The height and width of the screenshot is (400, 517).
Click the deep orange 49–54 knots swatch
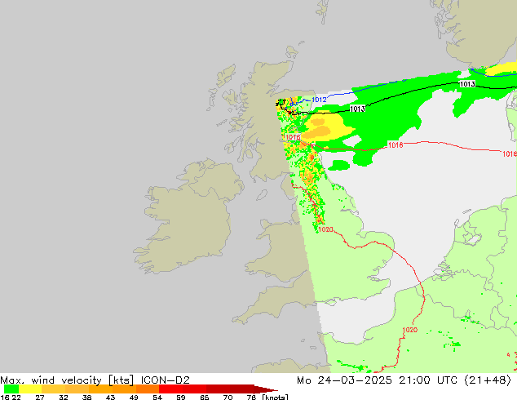click(x=148, y=389)
